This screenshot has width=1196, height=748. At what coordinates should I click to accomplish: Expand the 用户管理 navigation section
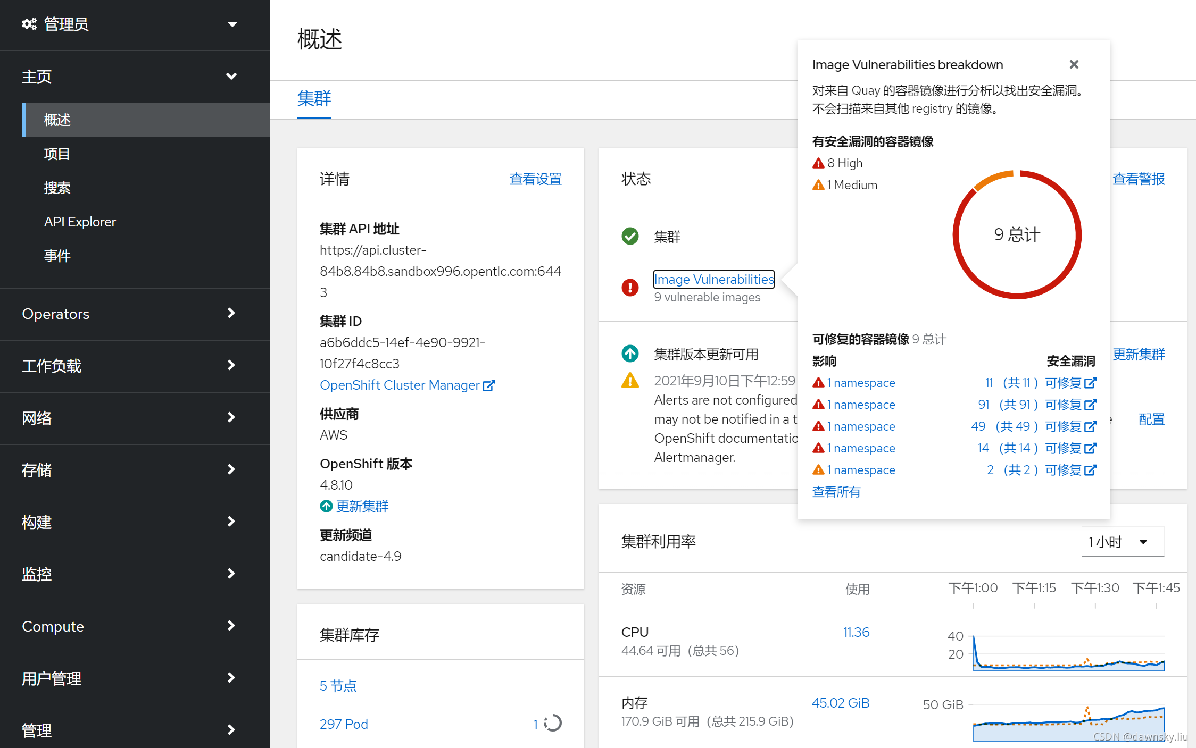click(x=135, y=678)
